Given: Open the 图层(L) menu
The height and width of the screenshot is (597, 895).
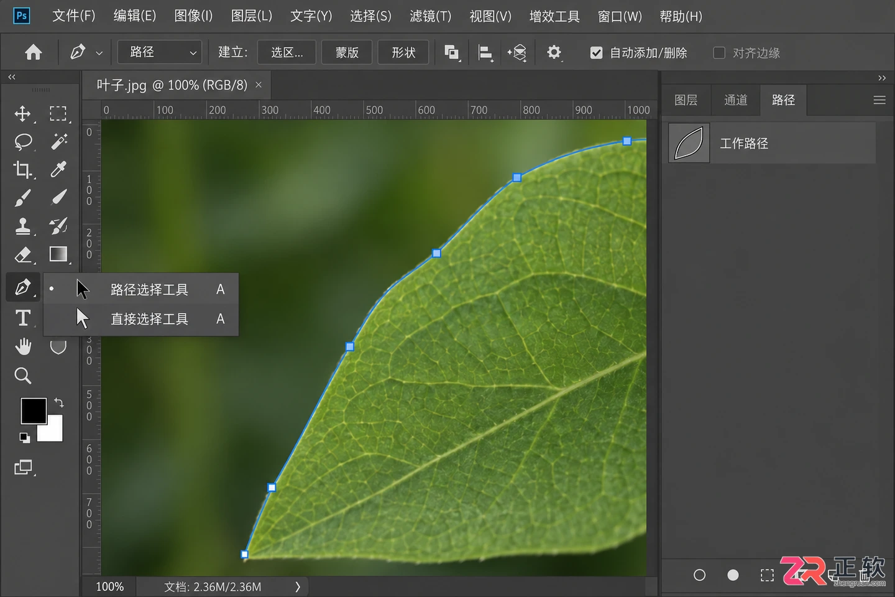Looking at the screenshot, I should 251,16.
